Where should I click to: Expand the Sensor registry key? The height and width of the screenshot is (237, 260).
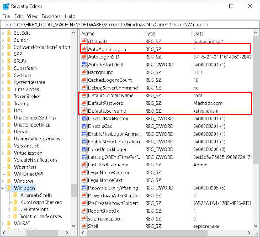pos(3,40)
